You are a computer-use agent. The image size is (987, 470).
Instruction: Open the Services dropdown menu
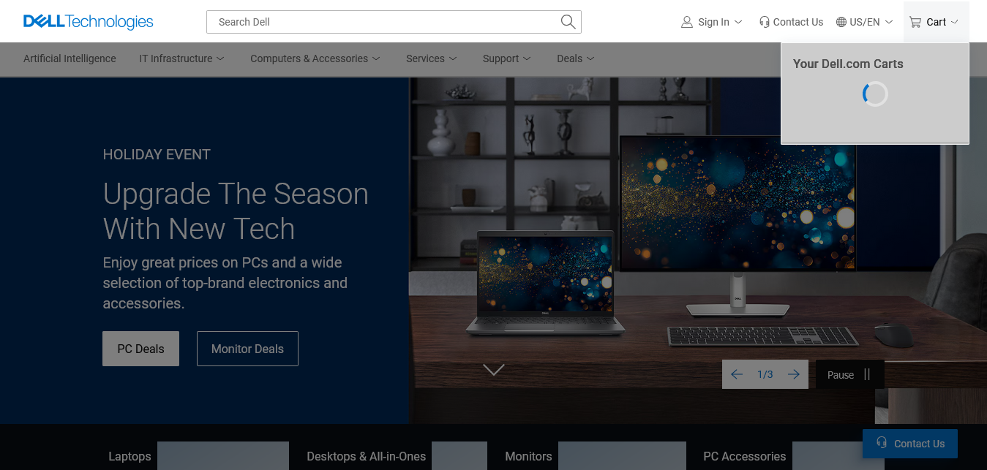click(432, 58)
